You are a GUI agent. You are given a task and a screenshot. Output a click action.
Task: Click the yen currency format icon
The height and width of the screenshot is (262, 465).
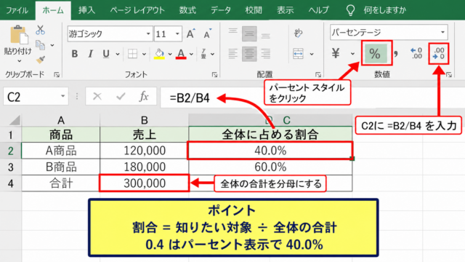(336, 53)
